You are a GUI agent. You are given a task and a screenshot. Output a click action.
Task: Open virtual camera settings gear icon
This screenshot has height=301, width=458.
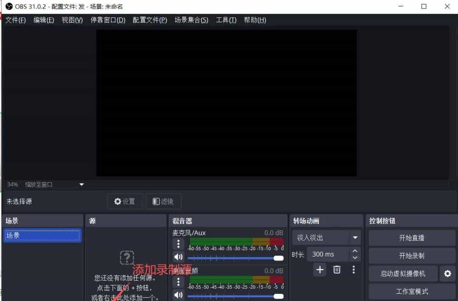[x=447, y=273]
